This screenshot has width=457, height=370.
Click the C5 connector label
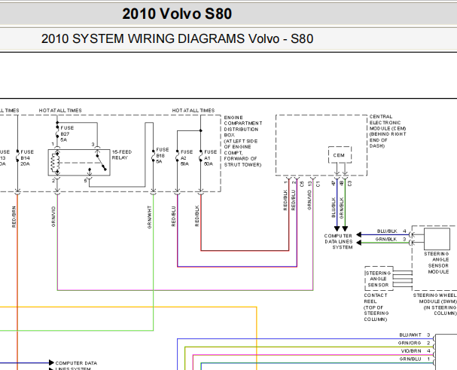coord(302,184)
